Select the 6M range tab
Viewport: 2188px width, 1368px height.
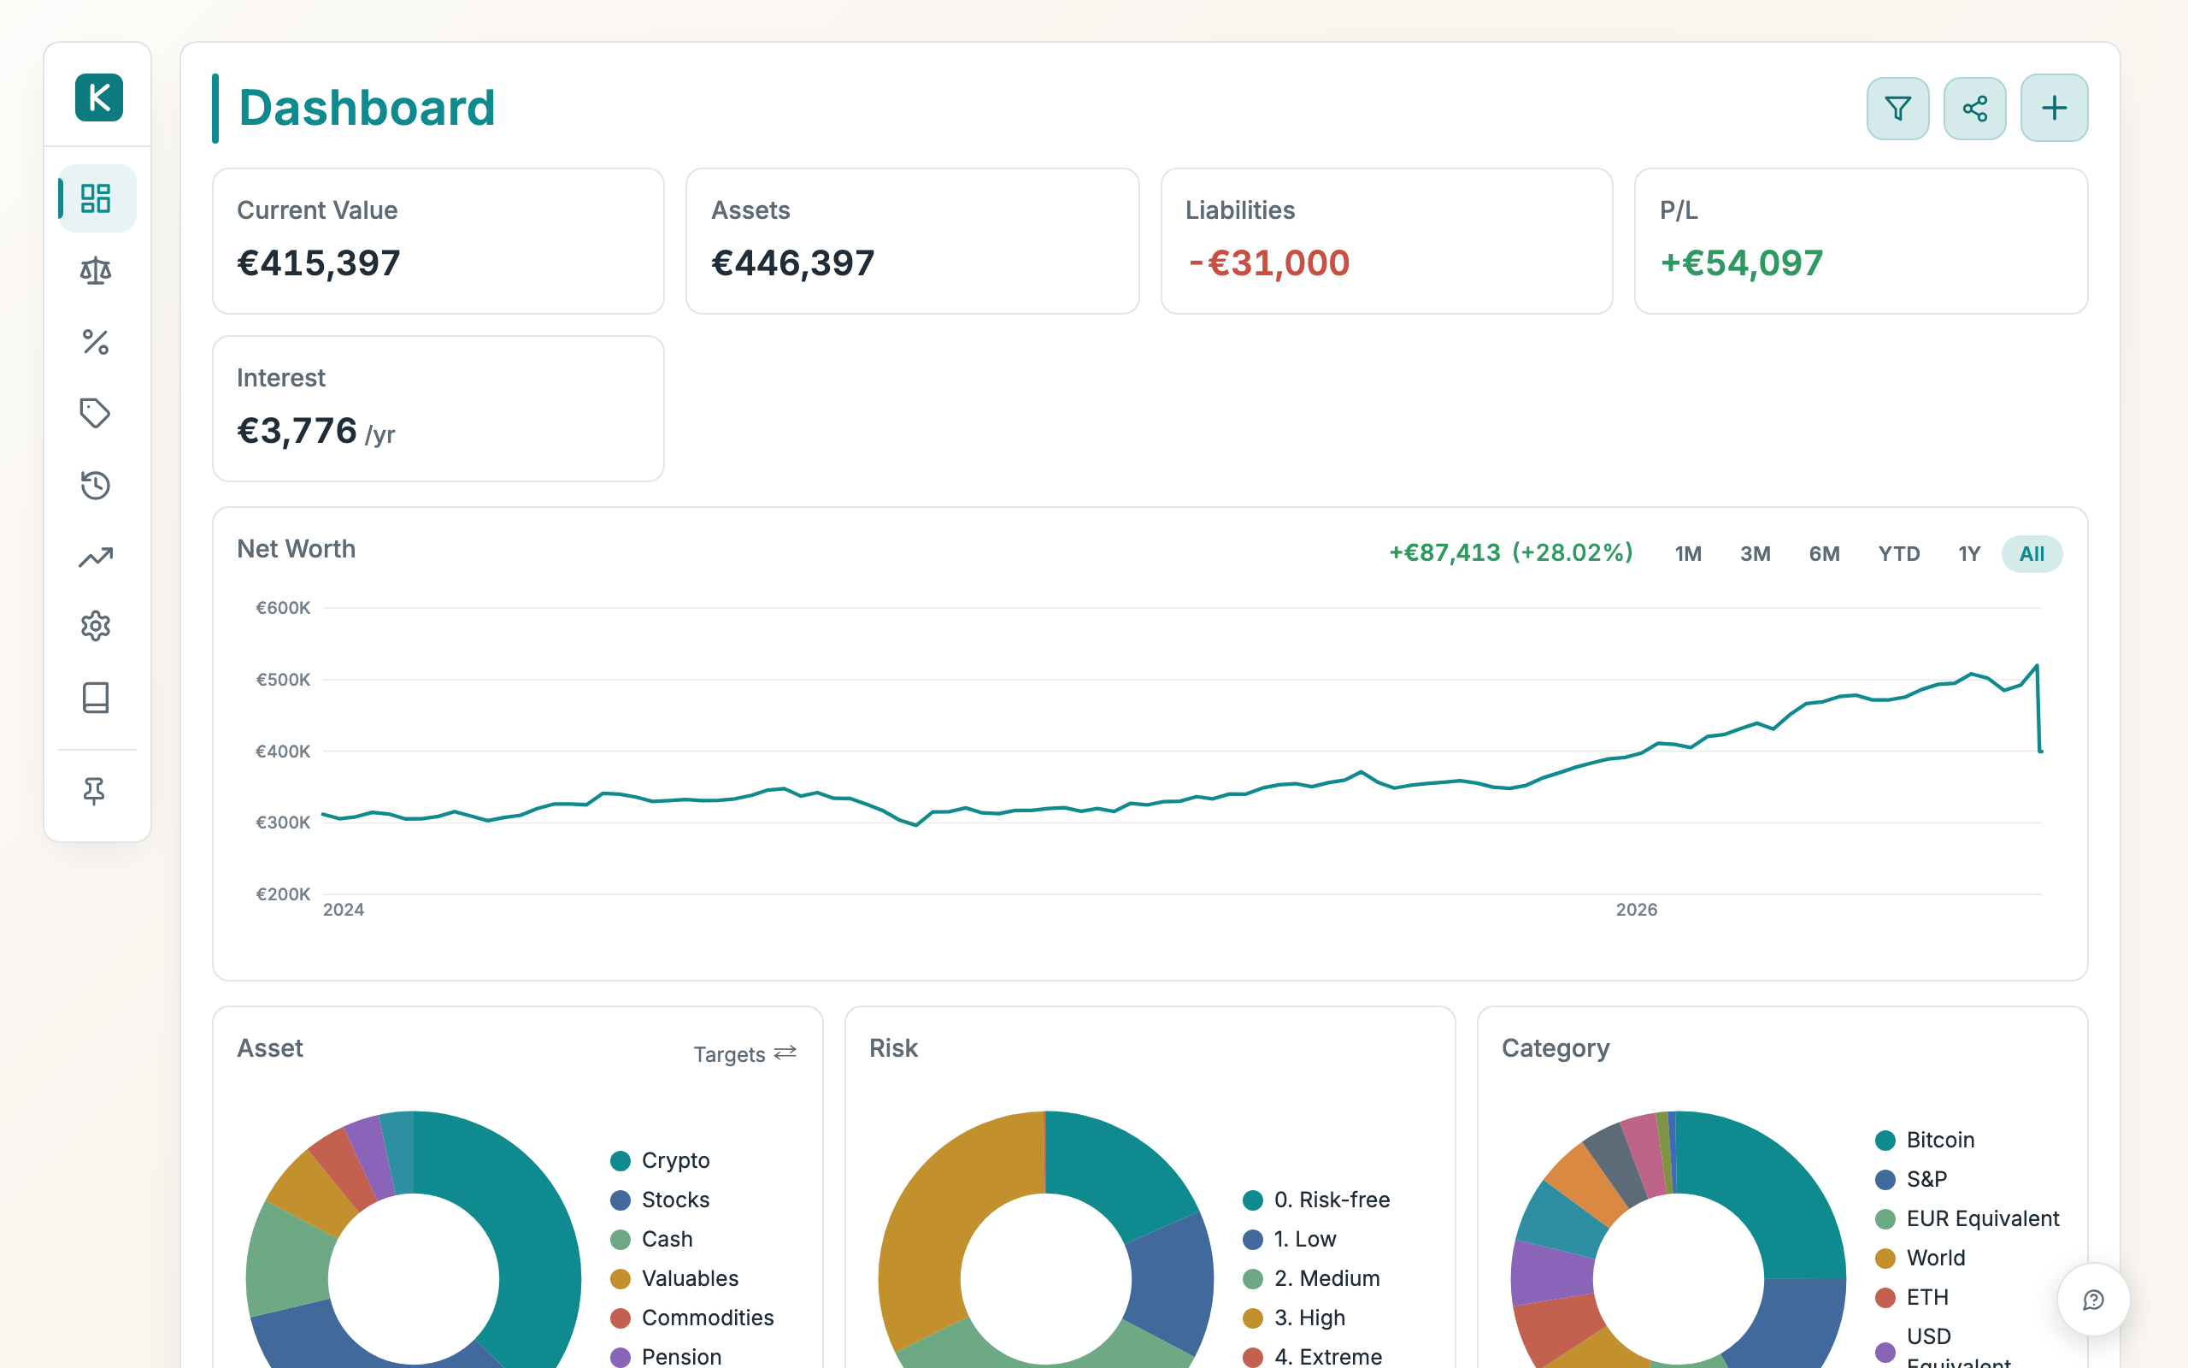point(1825,554)
